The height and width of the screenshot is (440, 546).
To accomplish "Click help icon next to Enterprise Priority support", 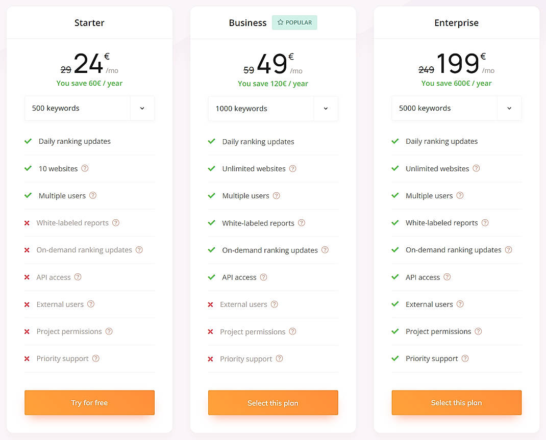I will pos(465,358).
